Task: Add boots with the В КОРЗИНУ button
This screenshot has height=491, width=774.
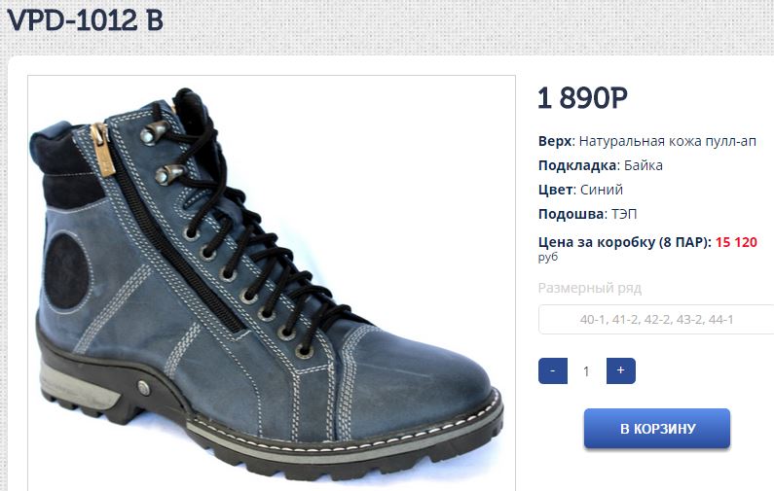Action: click(656, 429)
